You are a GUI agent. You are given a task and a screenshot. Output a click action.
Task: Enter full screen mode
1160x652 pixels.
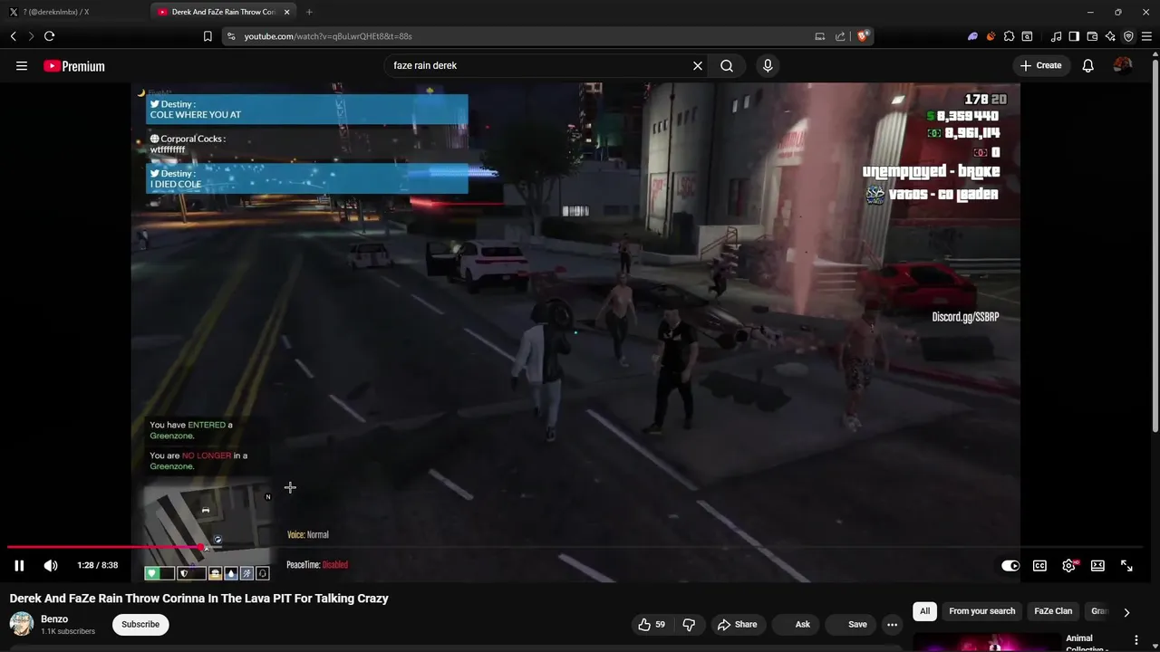(1126, 565)
